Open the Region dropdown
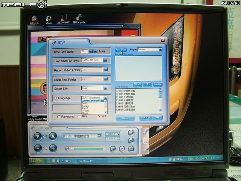This screenshot has width=241, height=181. [160, 49]
